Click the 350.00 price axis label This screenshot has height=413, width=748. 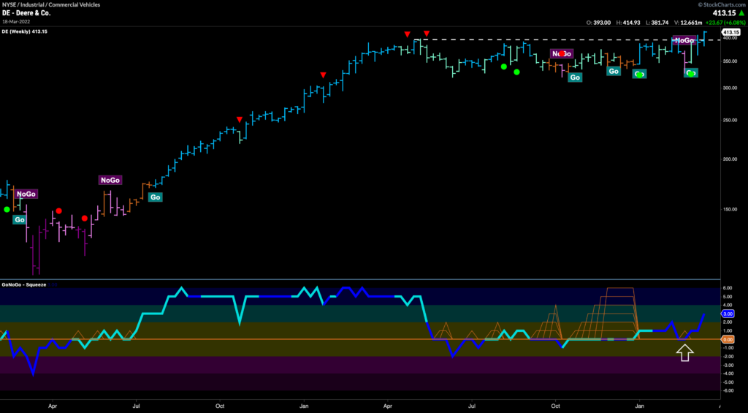[729, 61]
